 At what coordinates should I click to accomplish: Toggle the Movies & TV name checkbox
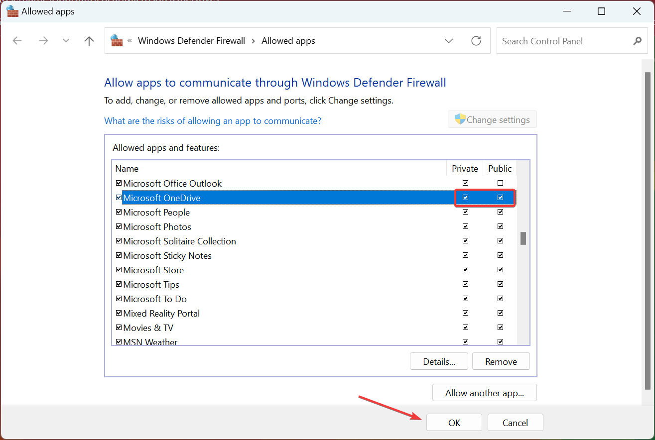pos(119,328)
